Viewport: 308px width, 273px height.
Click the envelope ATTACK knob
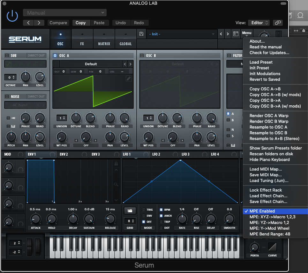tap(35, 219)
